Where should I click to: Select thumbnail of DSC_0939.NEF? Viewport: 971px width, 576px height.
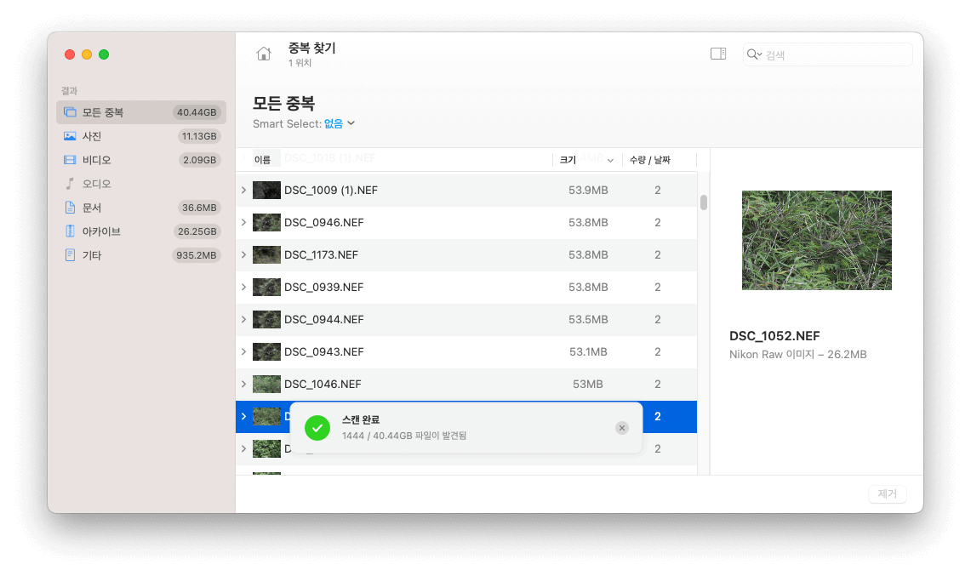[x=266, y=287]
